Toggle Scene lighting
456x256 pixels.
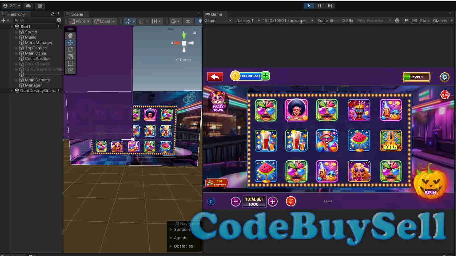tap(199, 21)
